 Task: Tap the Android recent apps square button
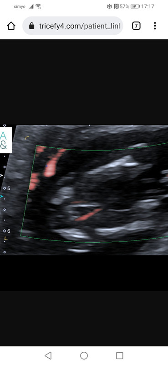click(119, 355)
